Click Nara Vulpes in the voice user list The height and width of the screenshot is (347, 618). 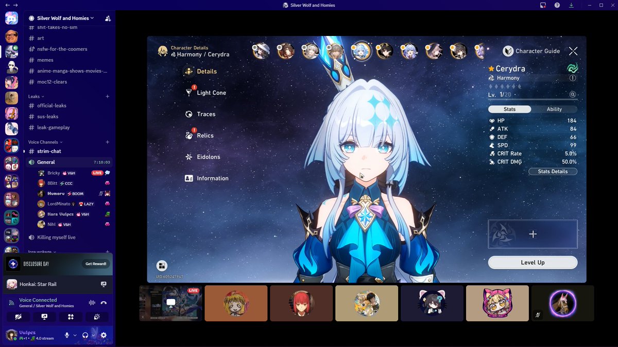(x=74, y=214)
